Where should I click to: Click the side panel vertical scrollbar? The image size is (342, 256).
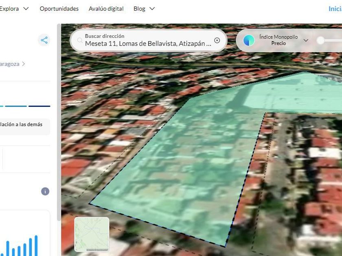59,122
